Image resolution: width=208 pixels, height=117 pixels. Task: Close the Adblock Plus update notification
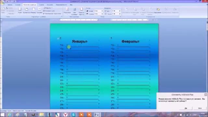(x=206, y=95)
